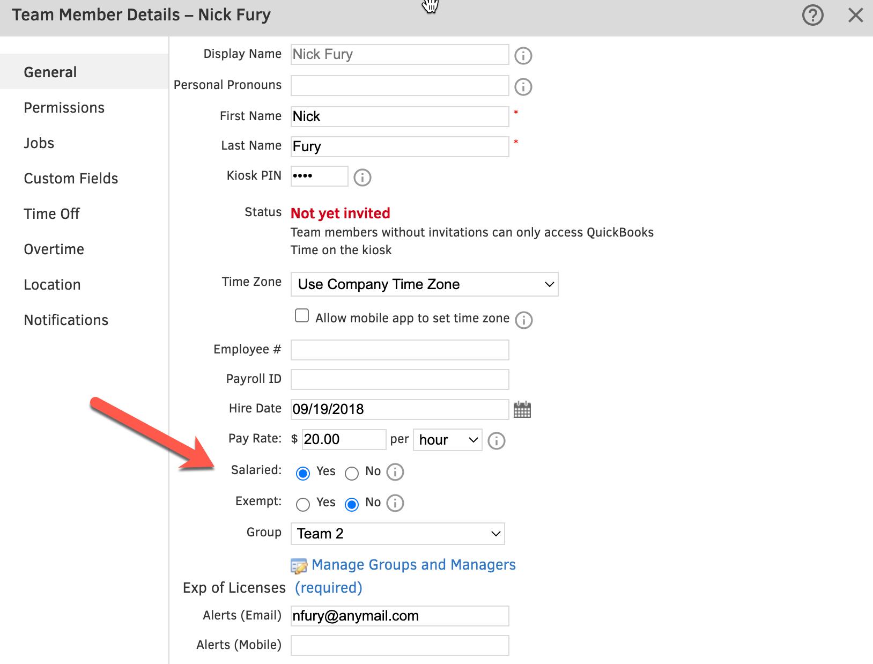Open the pay rate per hour dropdown
Viewport: 873px width, 664px height.
(447, 440)
